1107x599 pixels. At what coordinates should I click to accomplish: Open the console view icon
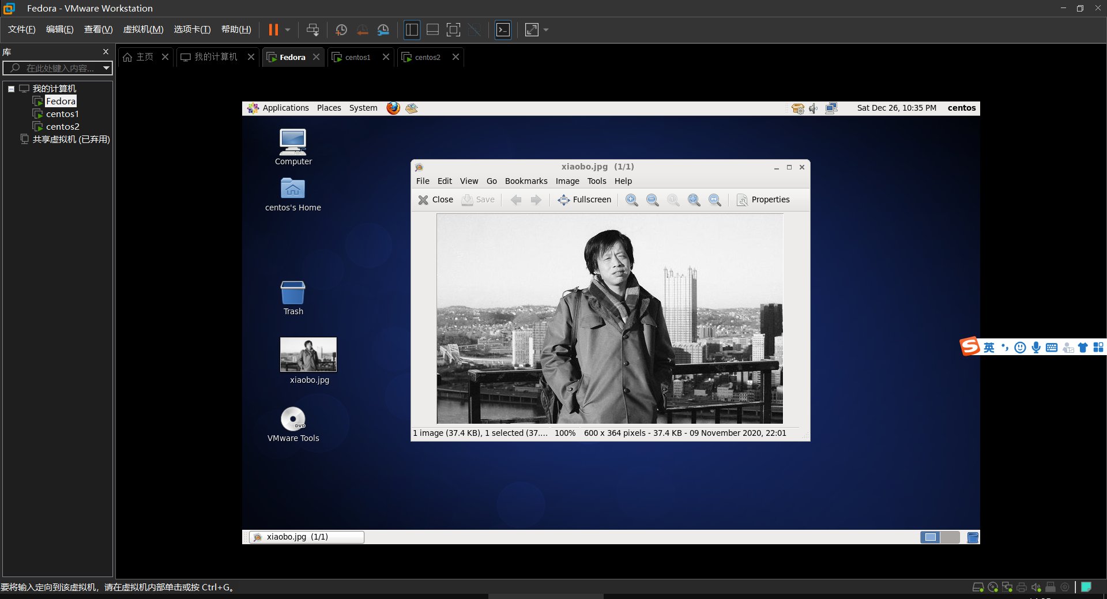pyautogui.click(x=503, y=29)
